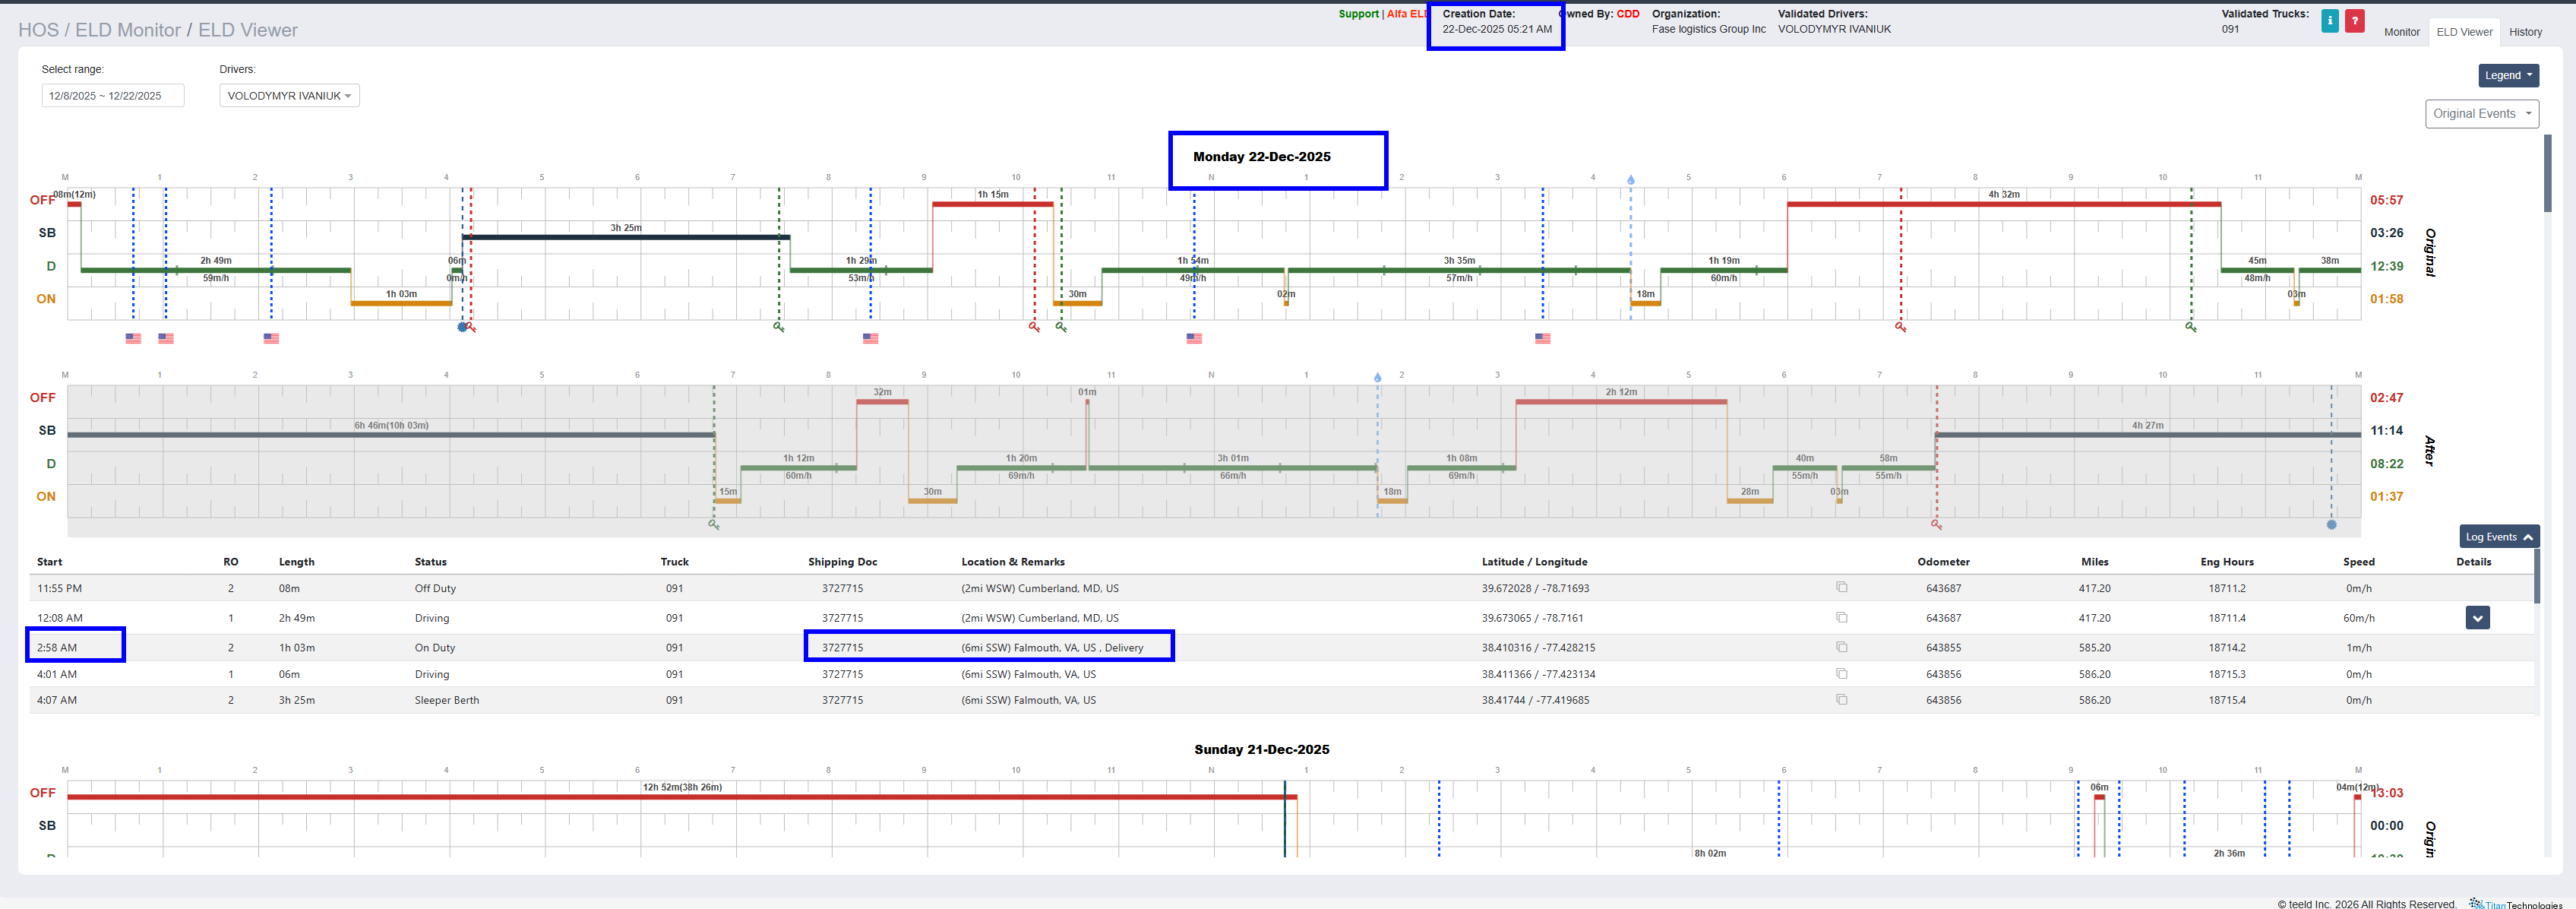This screenshot has width=2576, height=909.
Task: Switch to the Monitor tab
Action: click(2401, 32)
